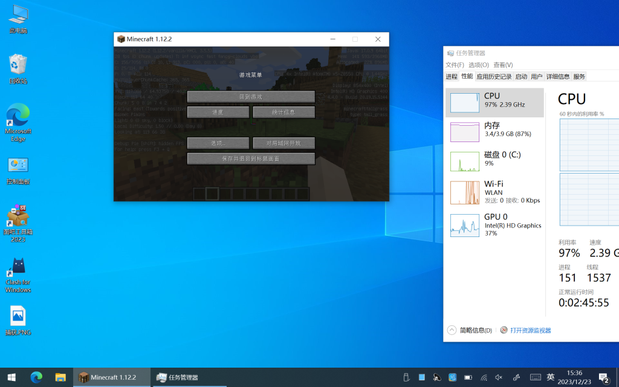Open 统计信息 in the Minecraft menu
The image size is (619, 387).
pyautogui.click(x=284, y=112)
